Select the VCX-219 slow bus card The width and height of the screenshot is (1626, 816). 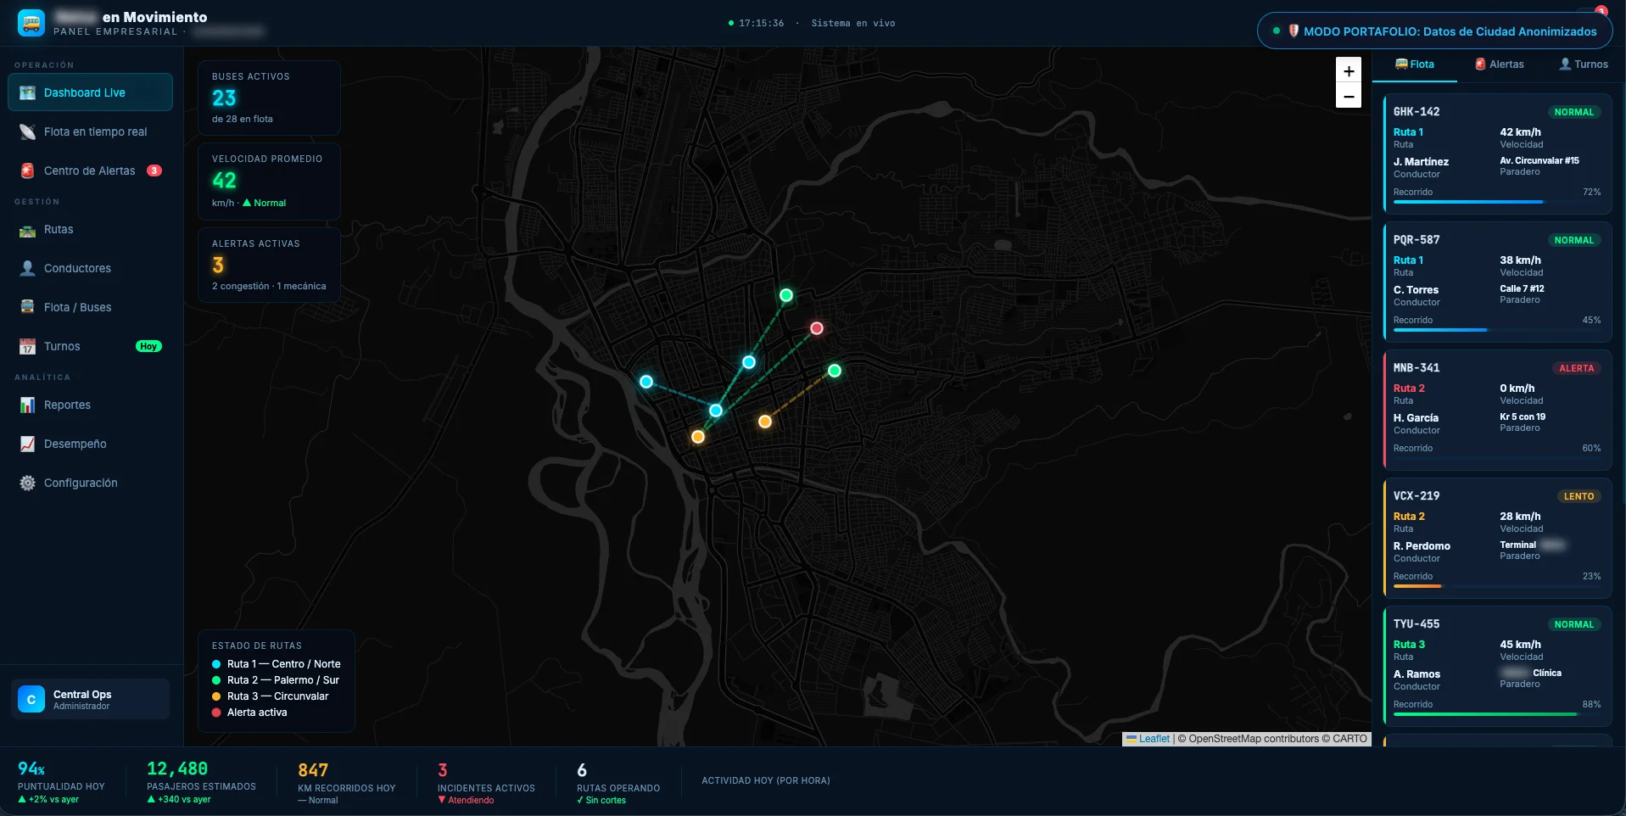1497,538
